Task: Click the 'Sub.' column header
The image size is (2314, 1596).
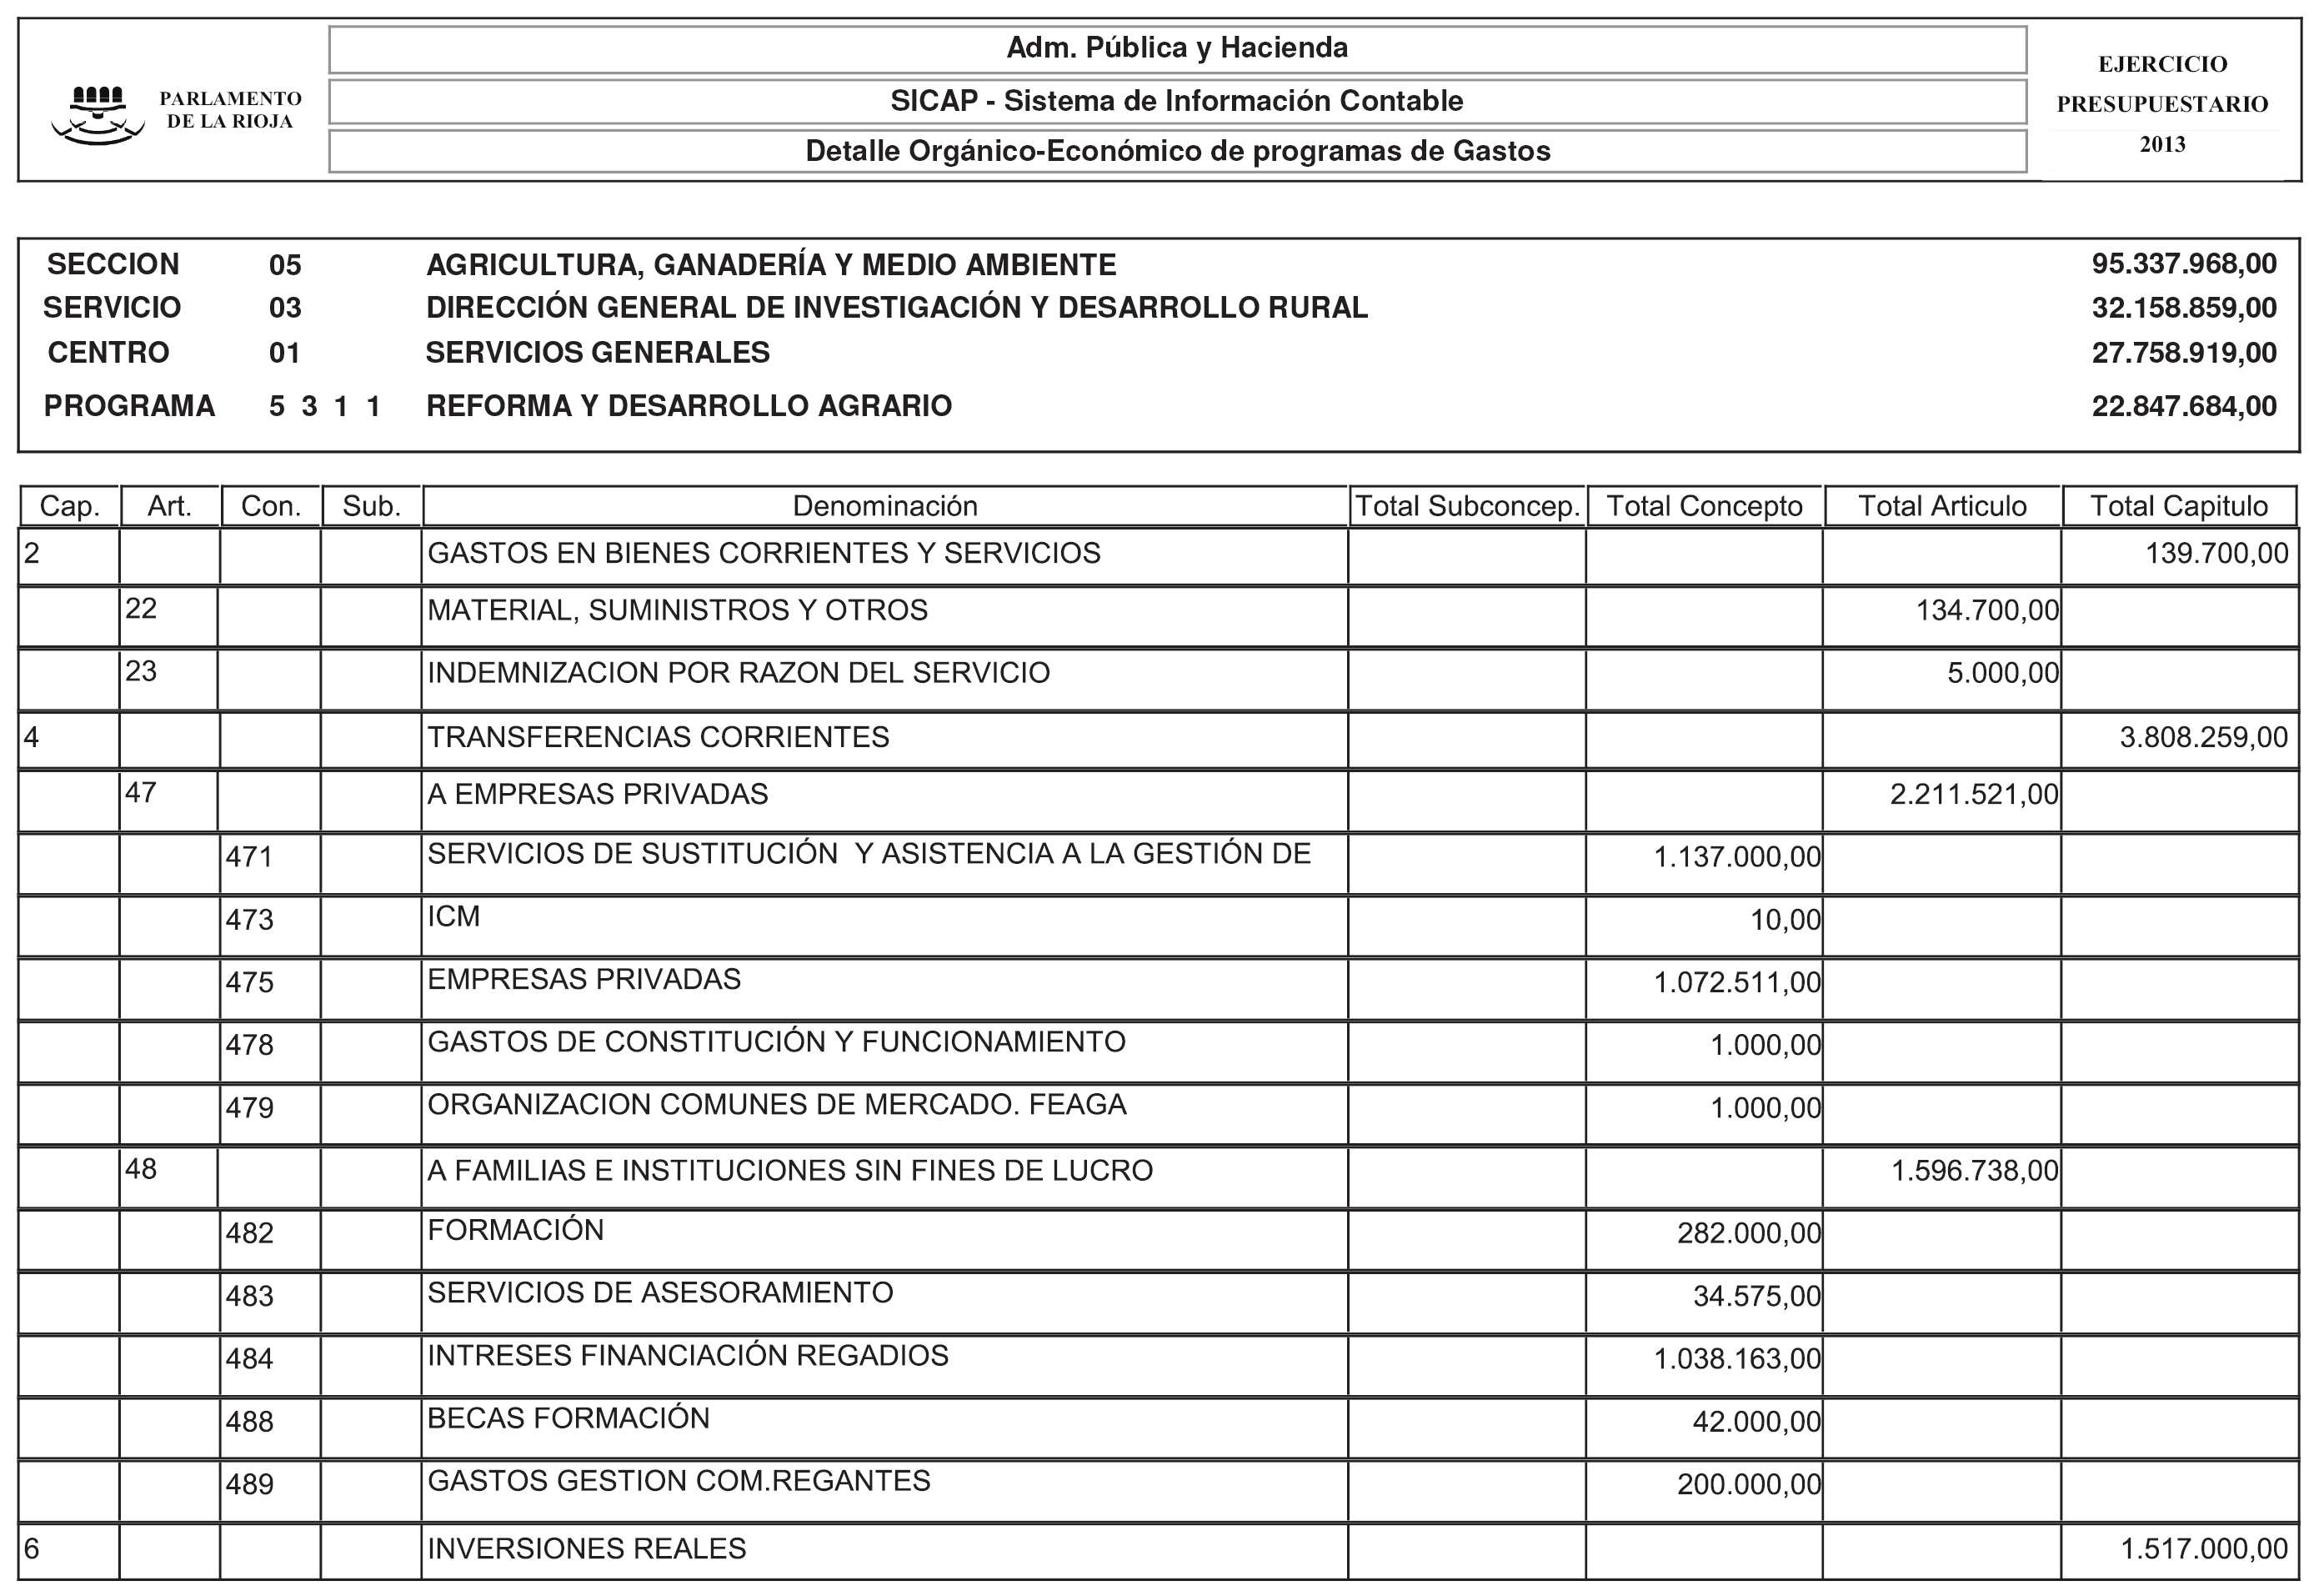Action: tap(372, 506)
